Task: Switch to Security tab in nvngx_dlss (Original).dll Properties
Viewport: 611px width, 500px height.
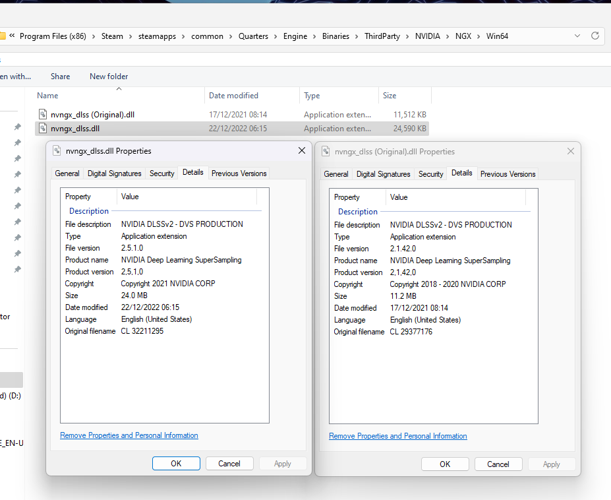Action: (431, 174)
